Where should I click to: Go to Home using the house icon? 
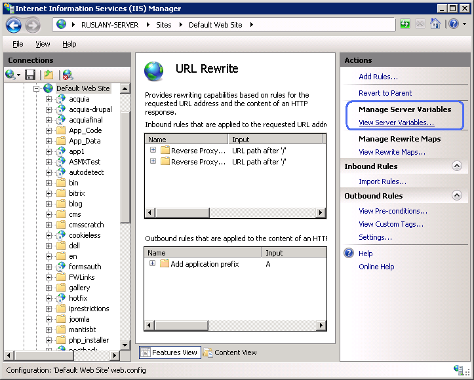point(435,24)
